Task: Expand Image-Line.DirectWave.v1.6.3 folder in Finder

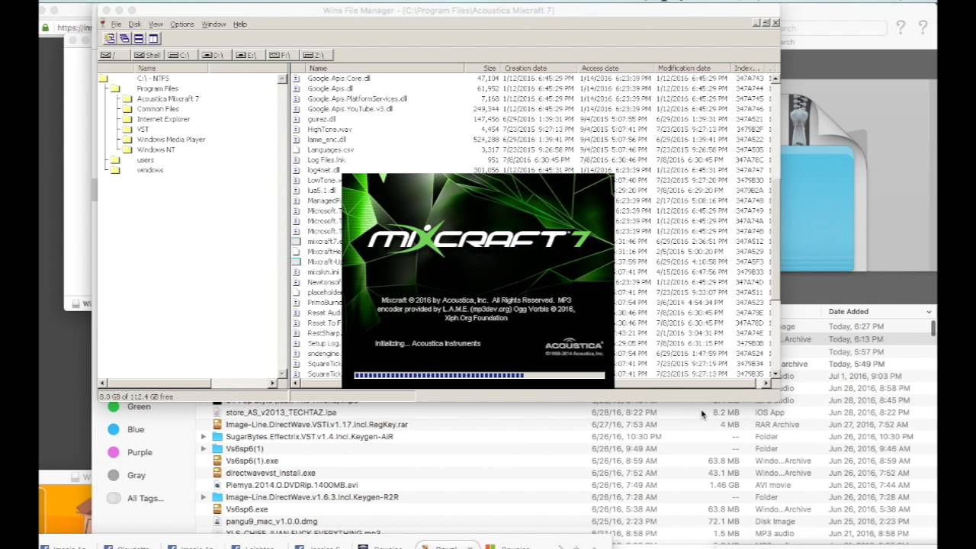Action: (x=203, y=497)
